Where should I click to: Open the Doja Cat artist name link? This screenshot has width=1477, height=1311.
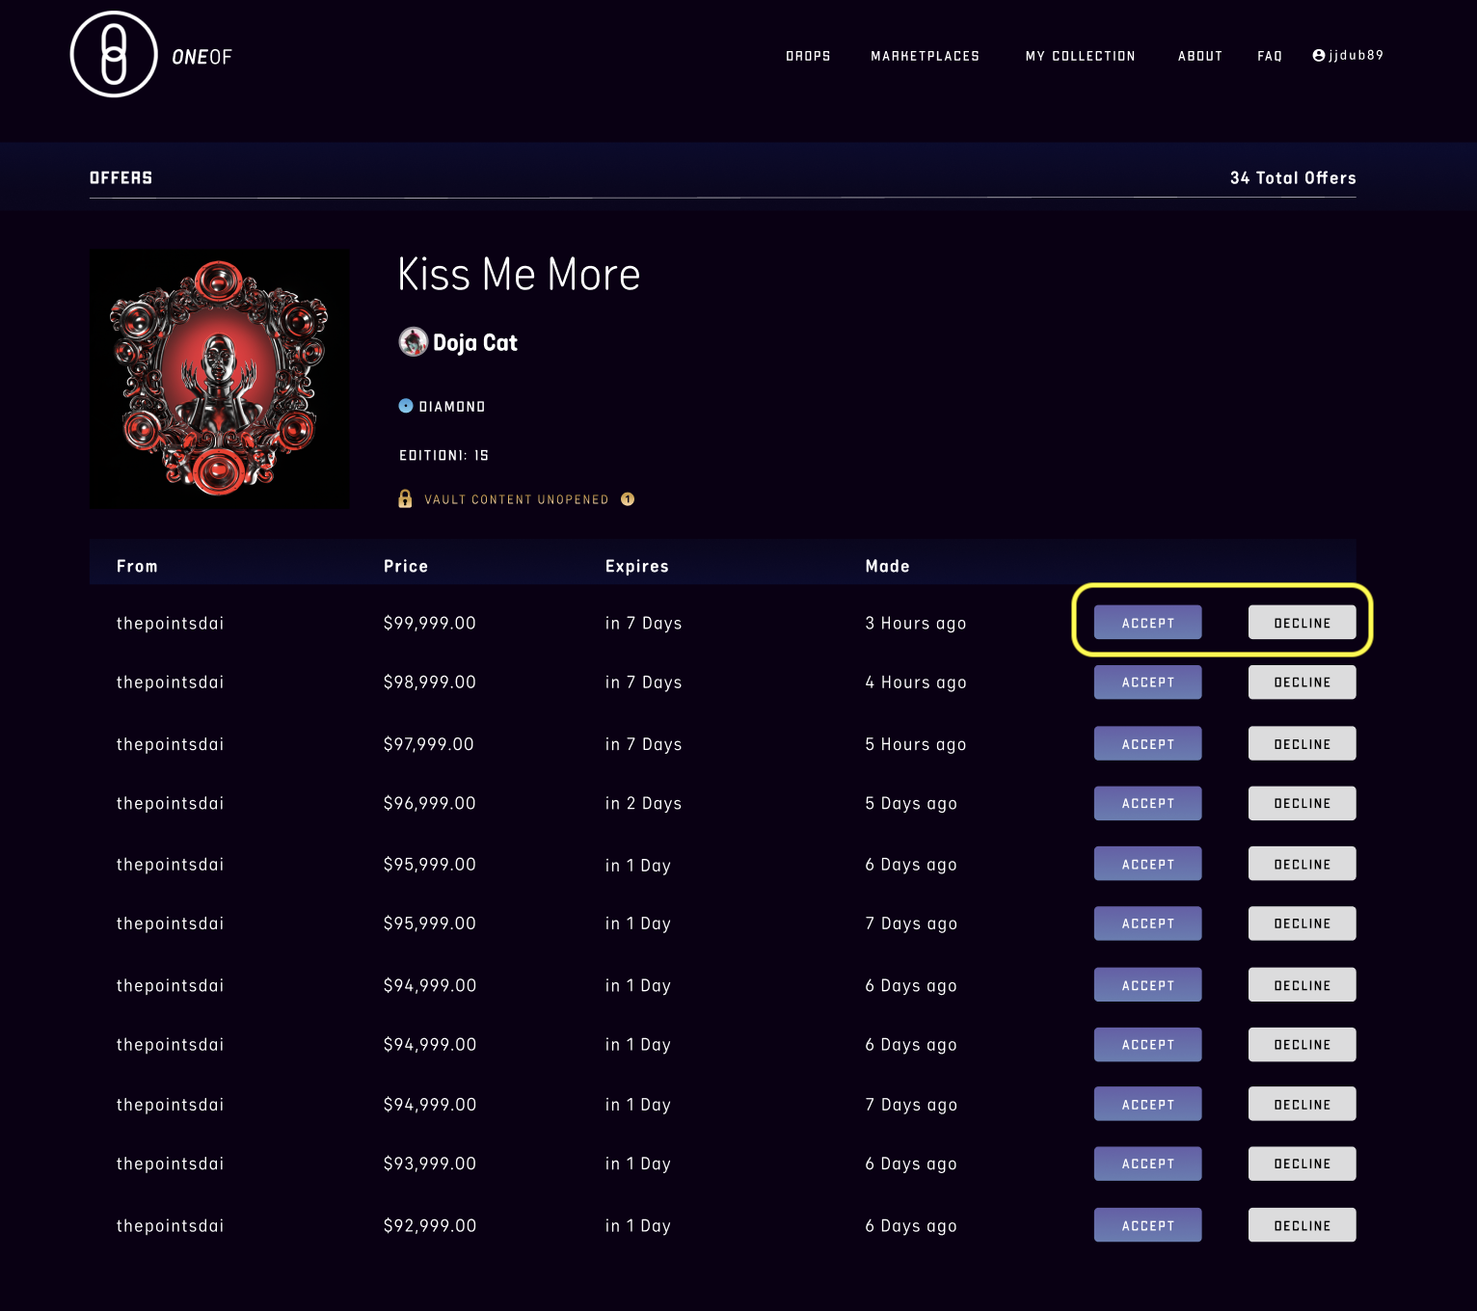pyautogui.click(x=475, y=343)
